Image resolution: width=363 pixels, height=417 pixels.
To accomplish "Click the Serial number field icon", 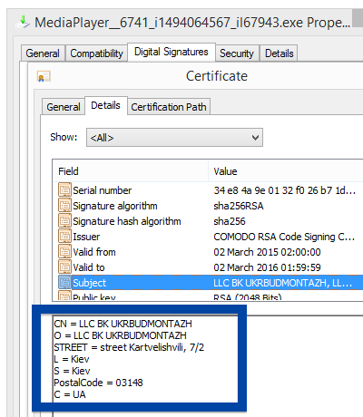I will point(64,190).
